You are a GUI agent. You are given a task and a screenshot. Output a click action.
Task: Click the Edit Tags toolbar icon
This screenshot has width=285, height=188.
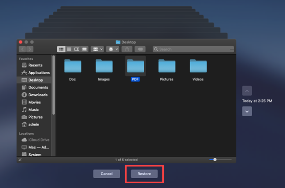click(x=140, y=49)
